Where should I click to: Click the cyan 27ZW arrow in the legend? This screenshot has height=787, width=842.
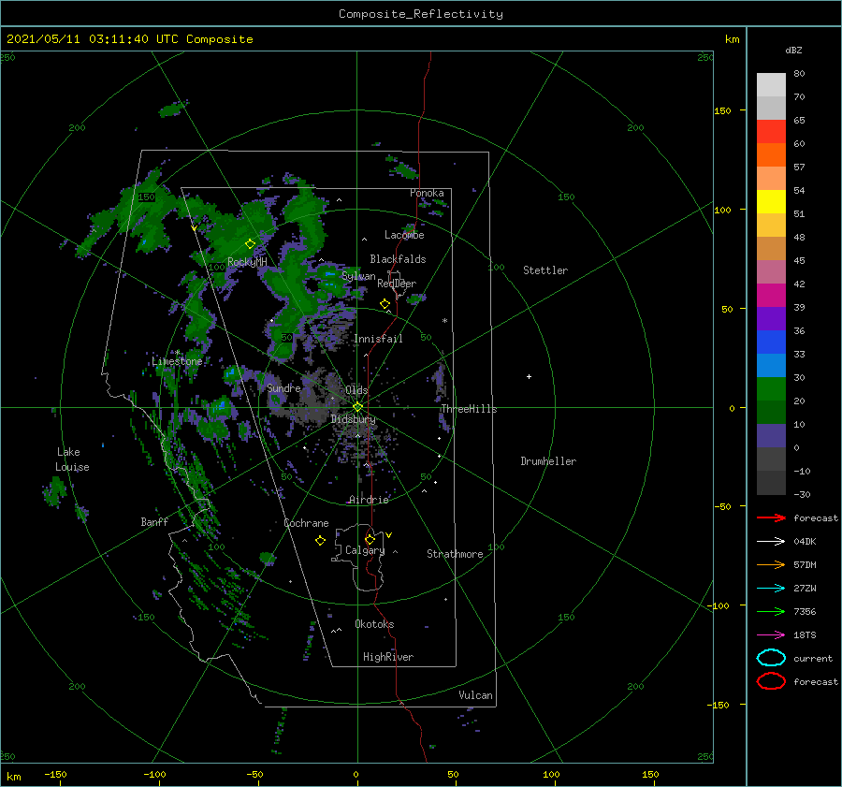tap(771, 589)
